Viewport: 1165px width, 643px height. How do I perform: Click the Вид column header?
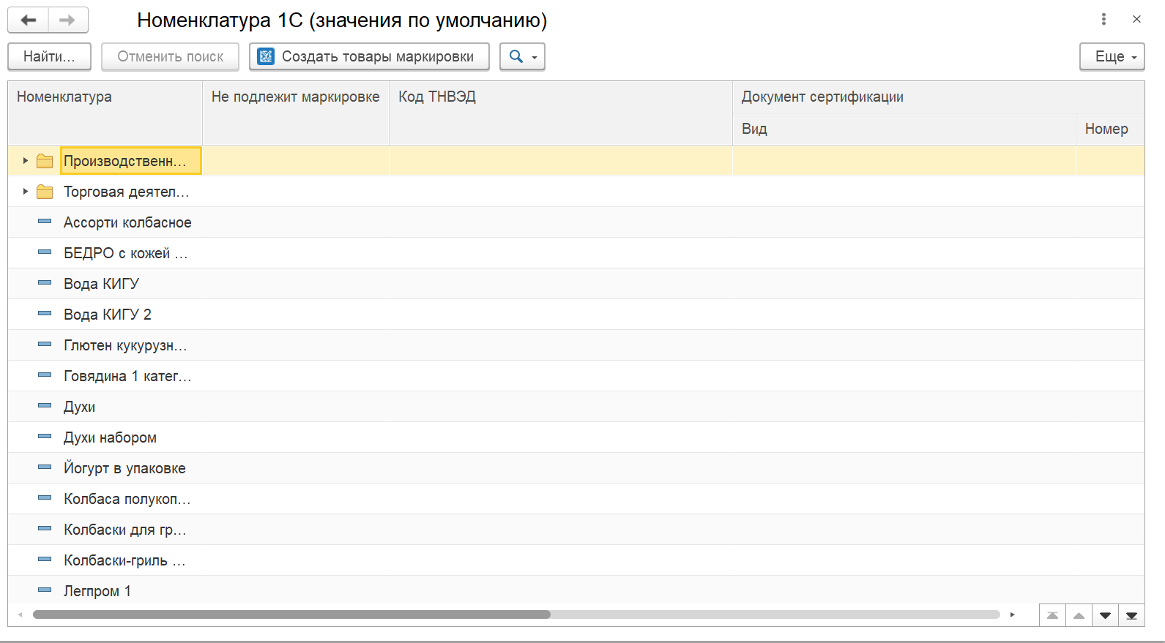tap(904, 129)
